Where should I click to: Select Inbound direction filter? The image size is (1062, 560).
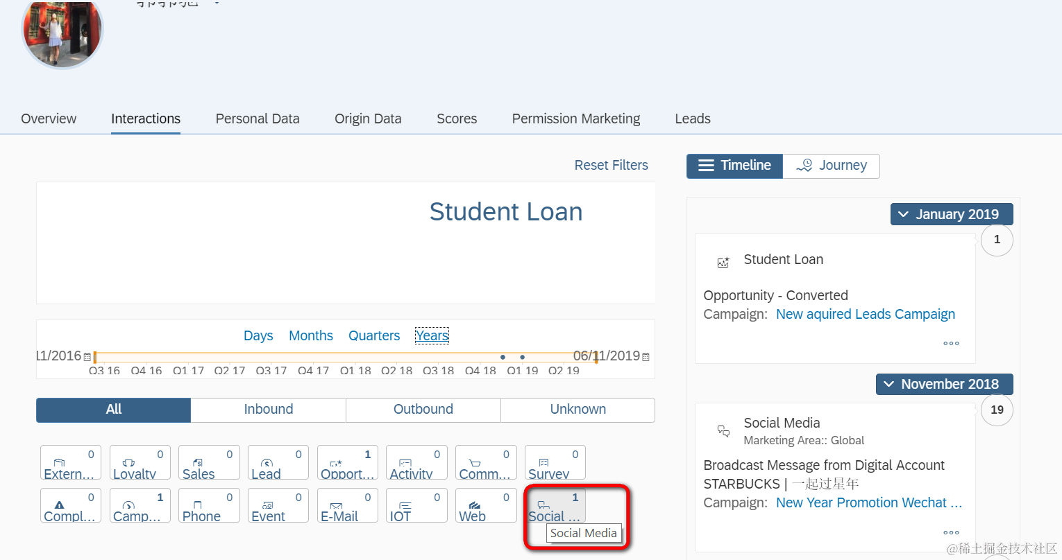[x=269, y=410]
